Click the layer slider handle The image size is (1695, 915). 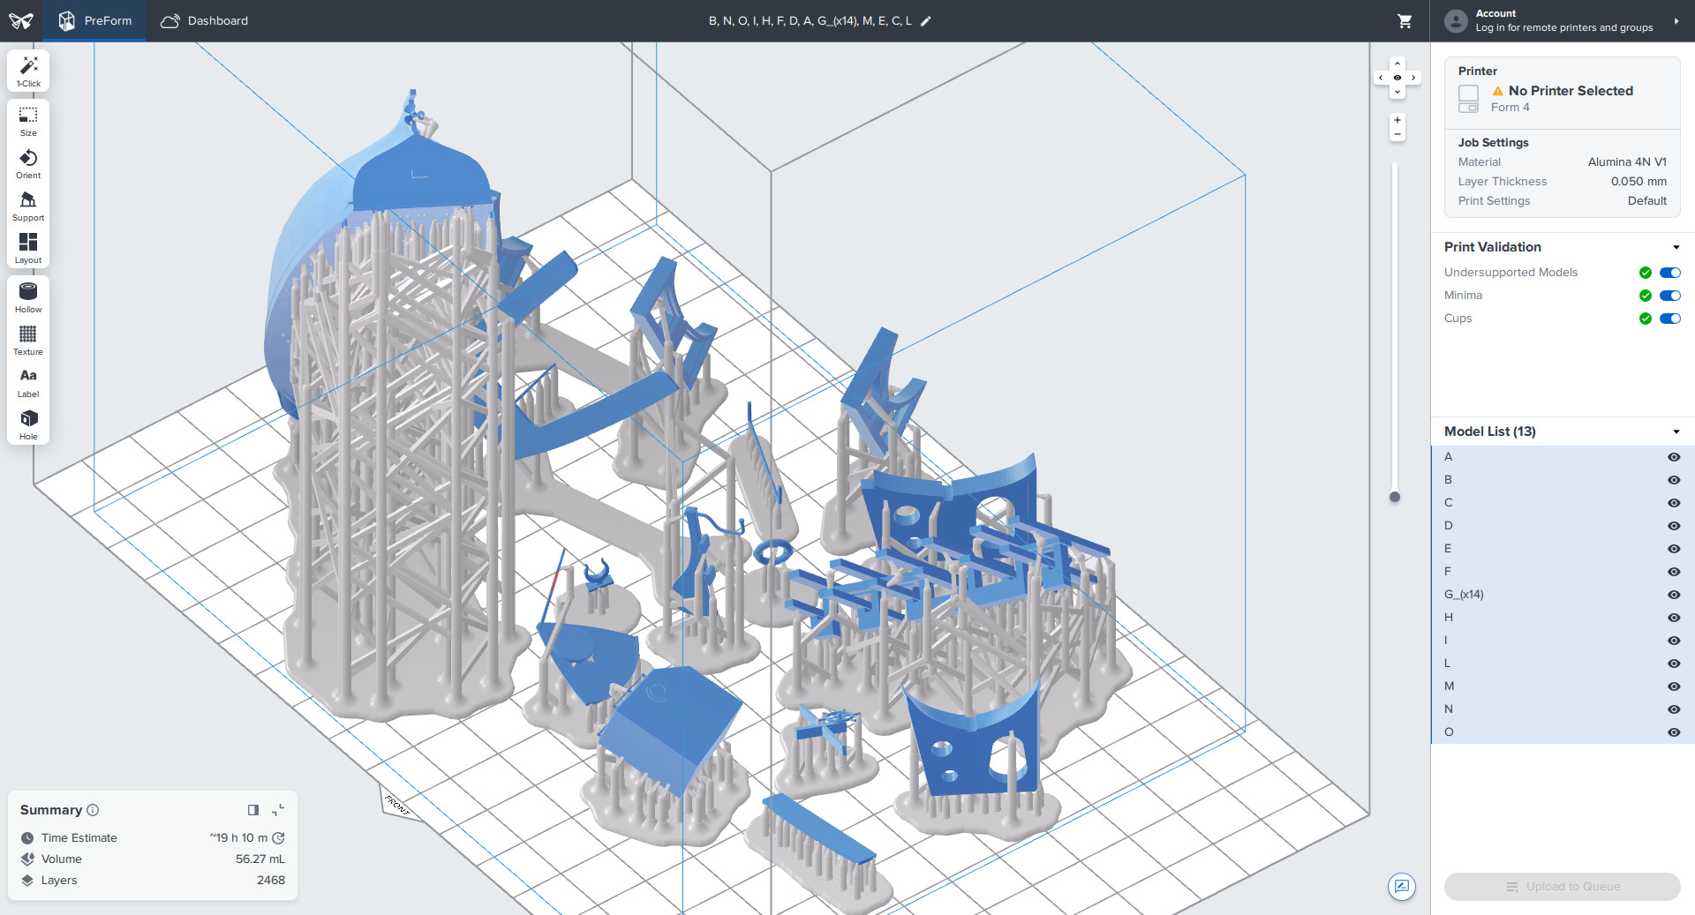1395,497
